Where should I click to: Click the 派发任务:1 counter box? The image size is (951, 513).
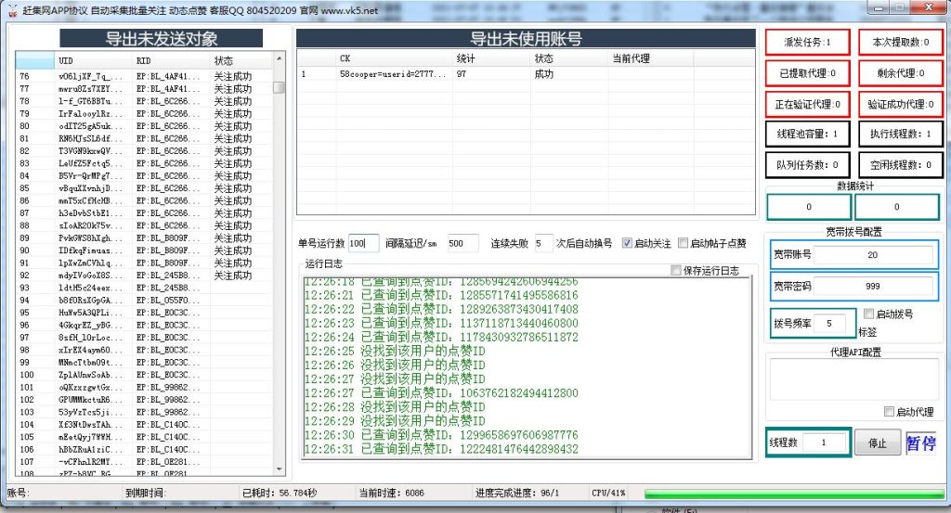(807, 43)
